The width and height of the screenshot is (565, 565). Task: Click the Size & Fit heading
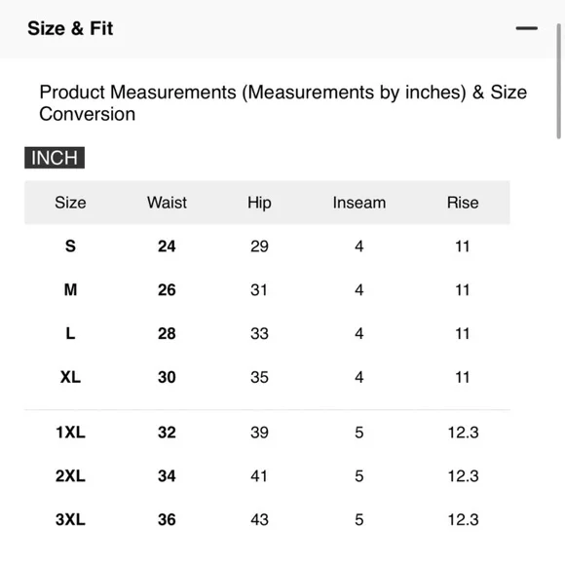click(70, 28)
